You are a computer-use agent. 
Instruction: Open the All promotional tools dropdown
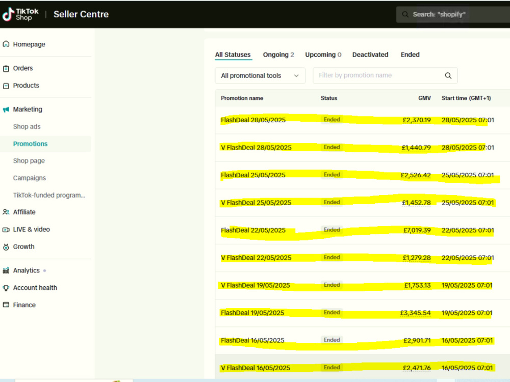(260, 75)
